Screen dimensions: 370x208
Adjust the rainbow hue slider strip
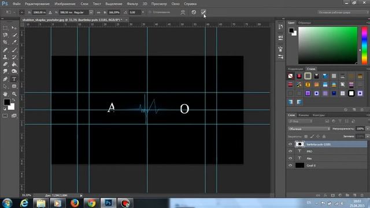[364, 45]
